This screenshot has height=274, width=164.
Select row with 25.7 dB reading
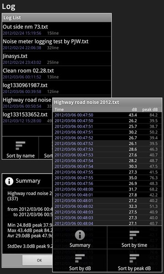[107, 126]
